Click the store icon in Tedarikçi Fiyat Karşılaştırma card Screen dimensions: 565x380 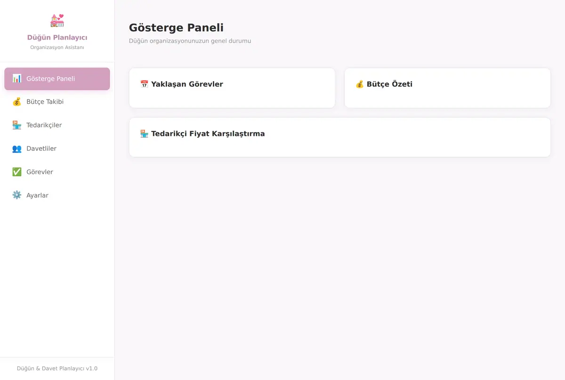(144, 134)
